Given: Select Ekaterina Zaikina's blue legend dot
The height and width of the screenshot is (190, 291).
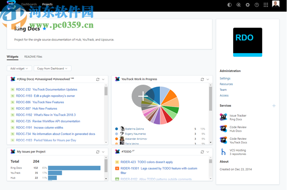Looking at the screenshot, I should pyautogui.click(x=117, y=129).
